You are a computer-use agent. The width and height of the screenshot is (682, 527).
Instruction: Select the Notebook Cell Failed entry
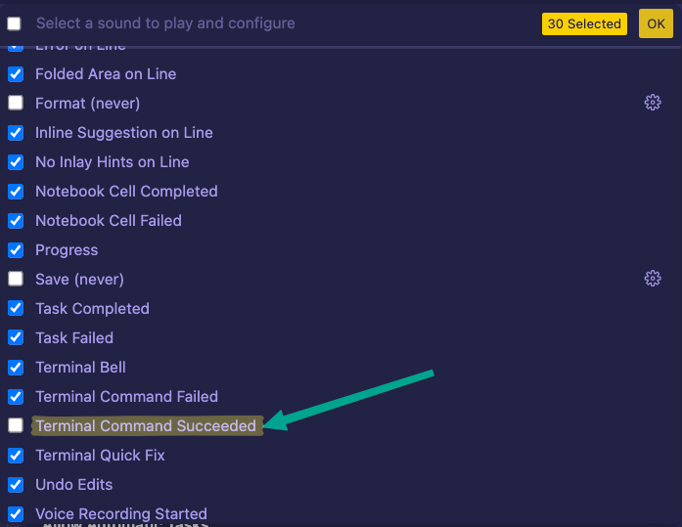[x=109, y=221]
